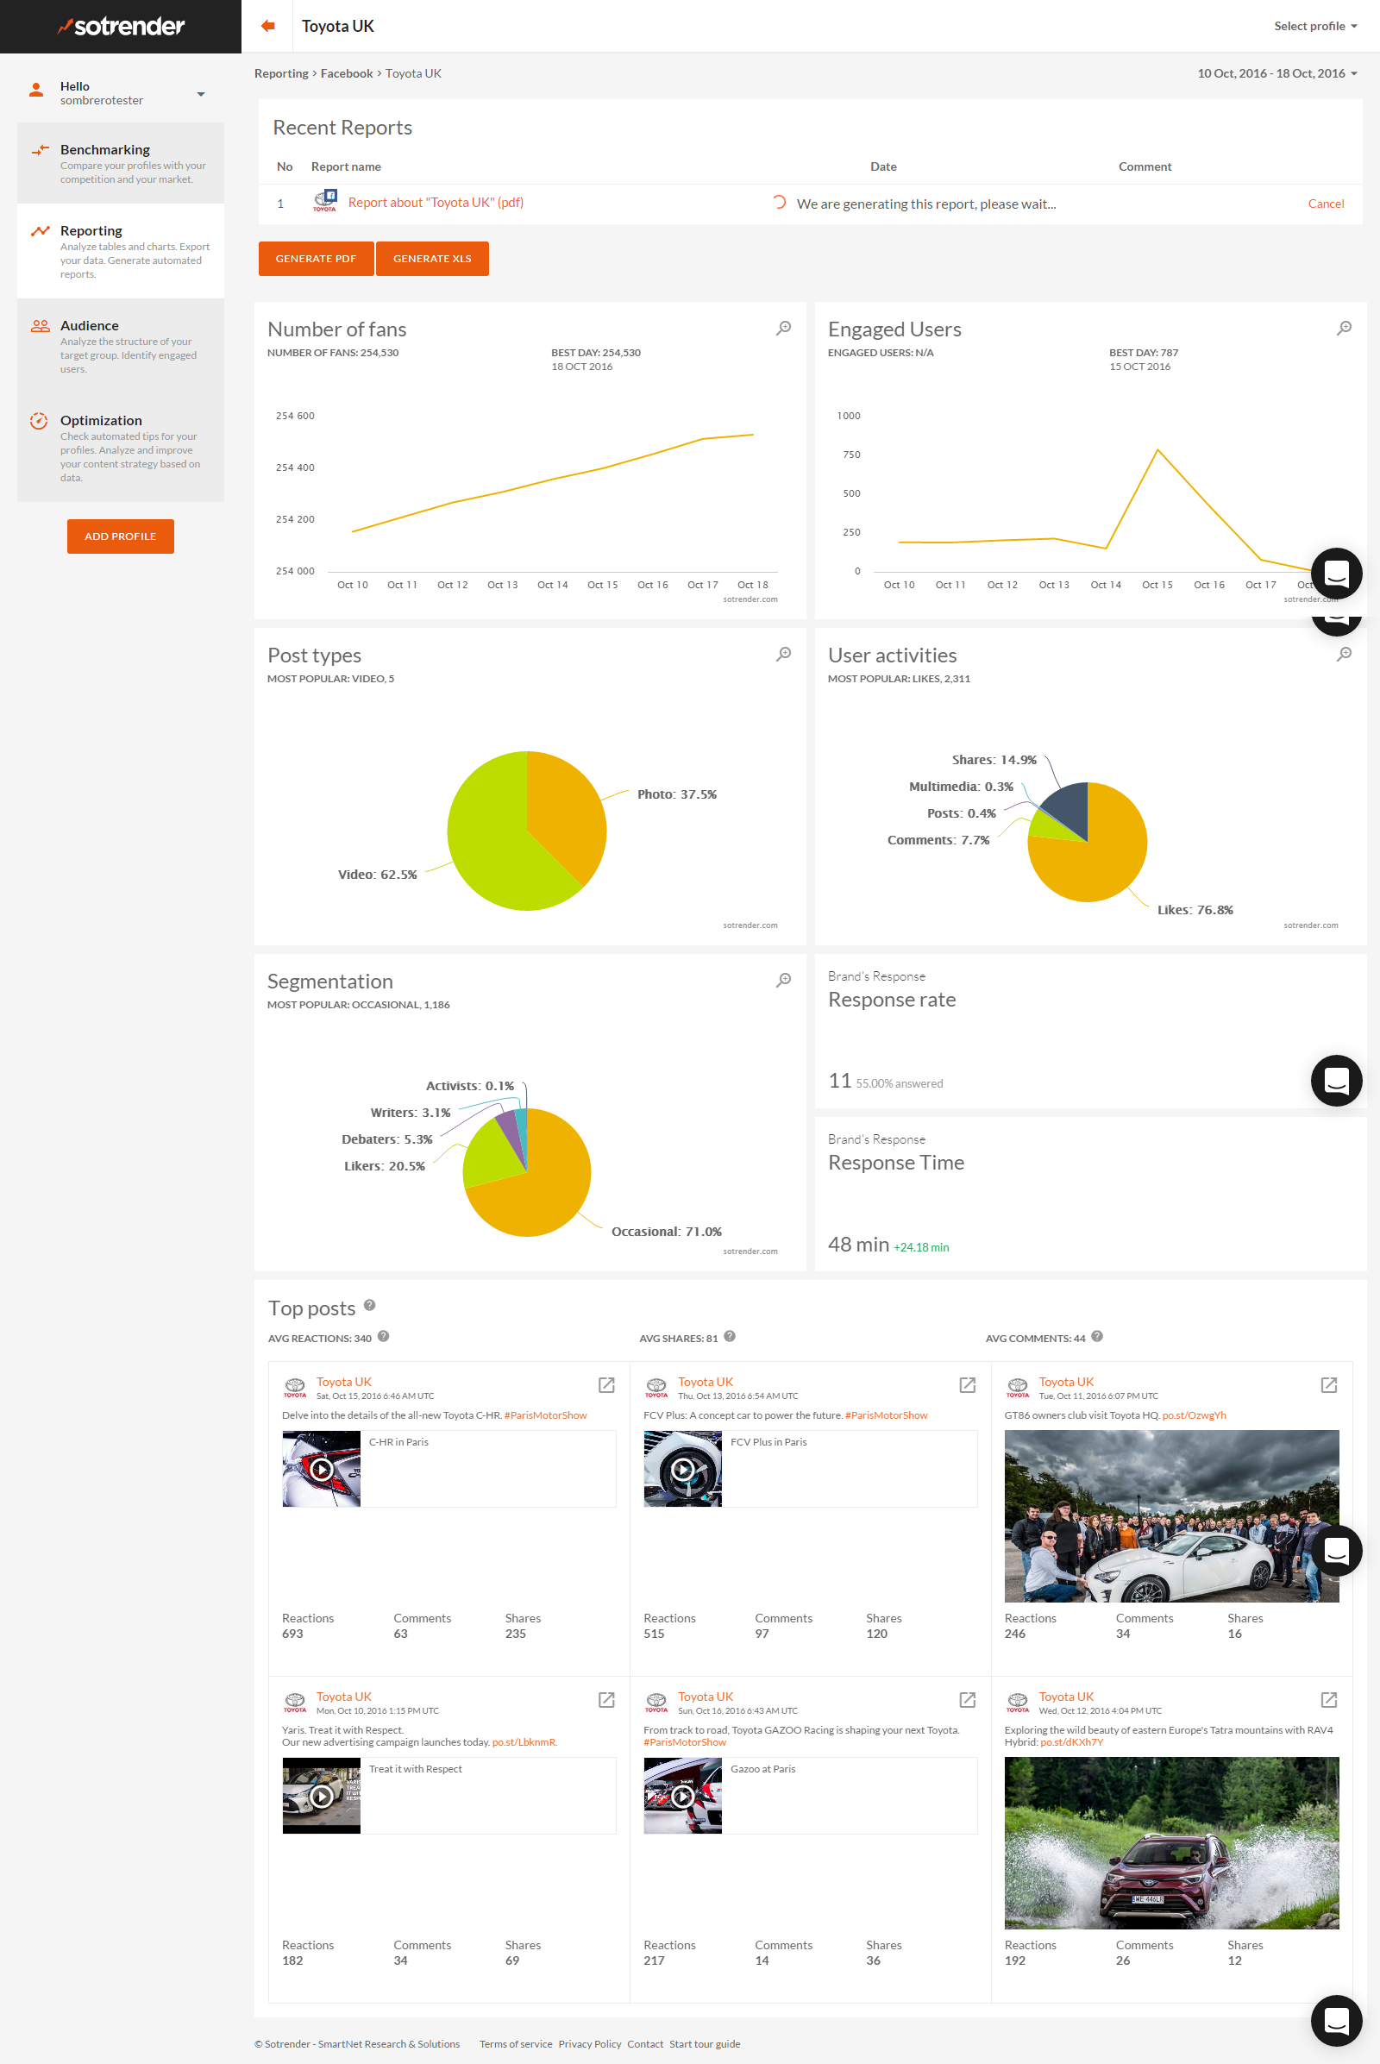
Task: Click the Contact footer link
Action: coord(645,2044)
